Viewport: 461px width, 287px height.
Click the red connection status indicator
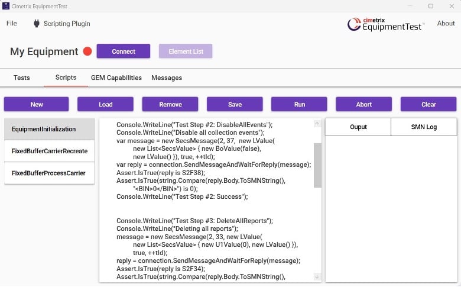[87, 51]
